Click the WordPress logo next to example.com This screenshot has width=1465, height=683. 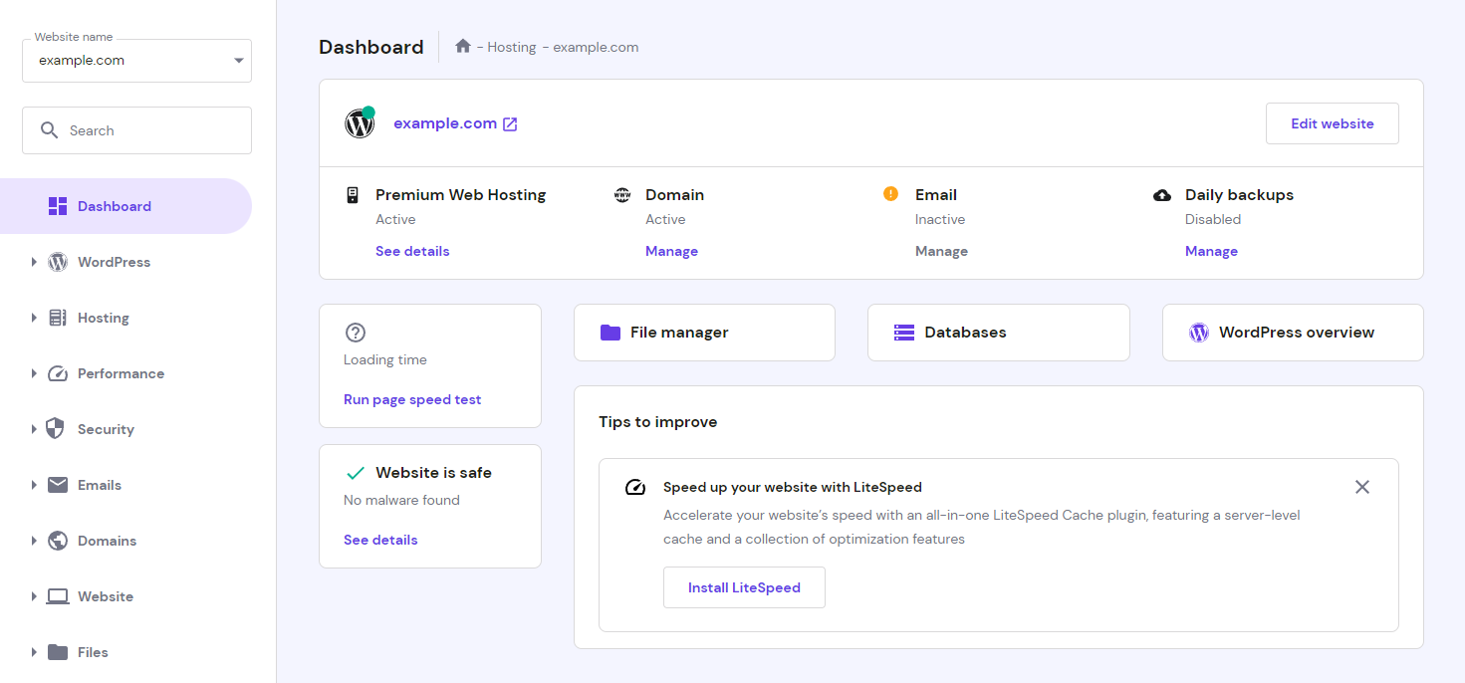point(360,123)
